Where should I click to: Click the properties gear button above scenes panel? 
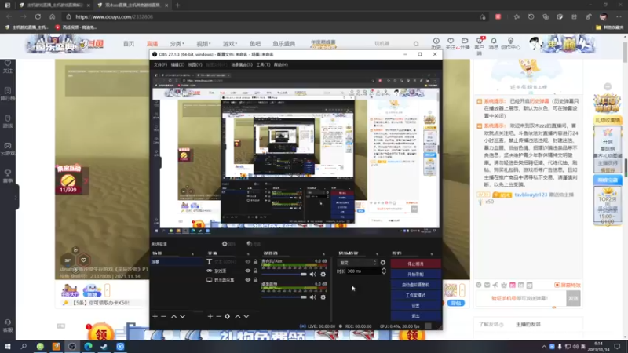(x=228, y=244)
